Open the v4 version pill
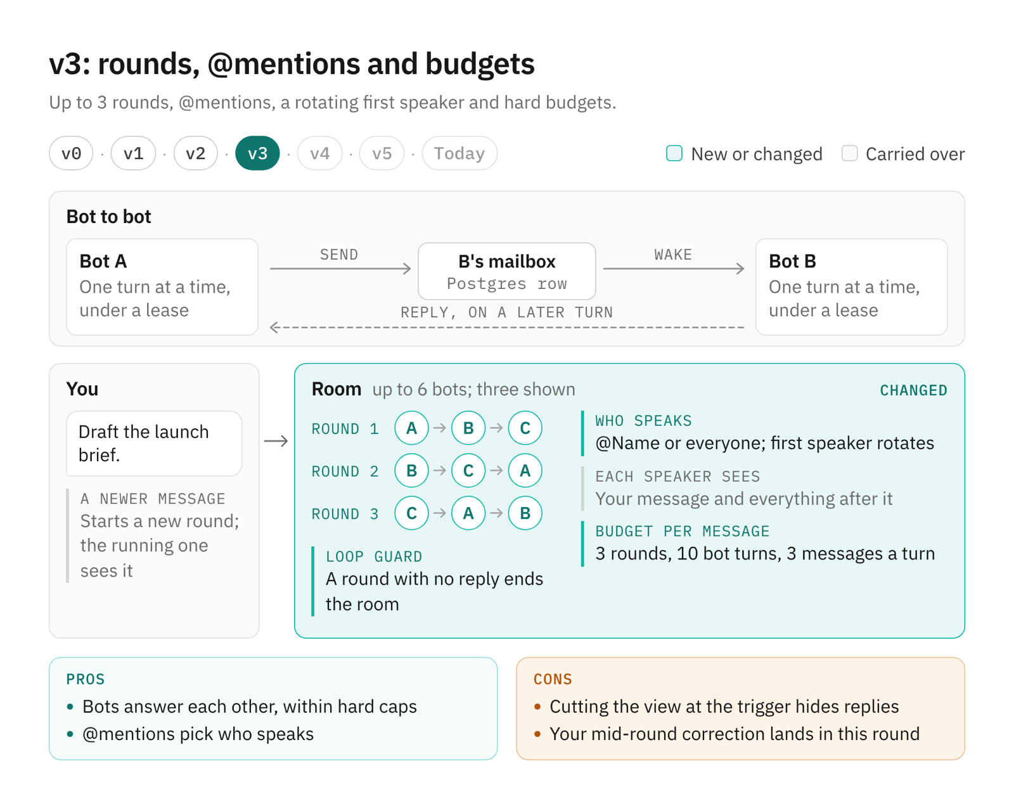 click(319, 153)
